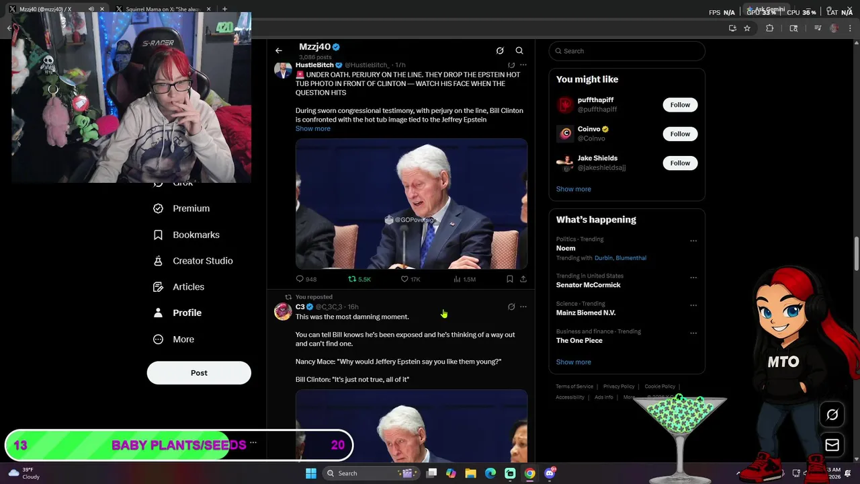Follow Jake Shields

click(680, 163)
